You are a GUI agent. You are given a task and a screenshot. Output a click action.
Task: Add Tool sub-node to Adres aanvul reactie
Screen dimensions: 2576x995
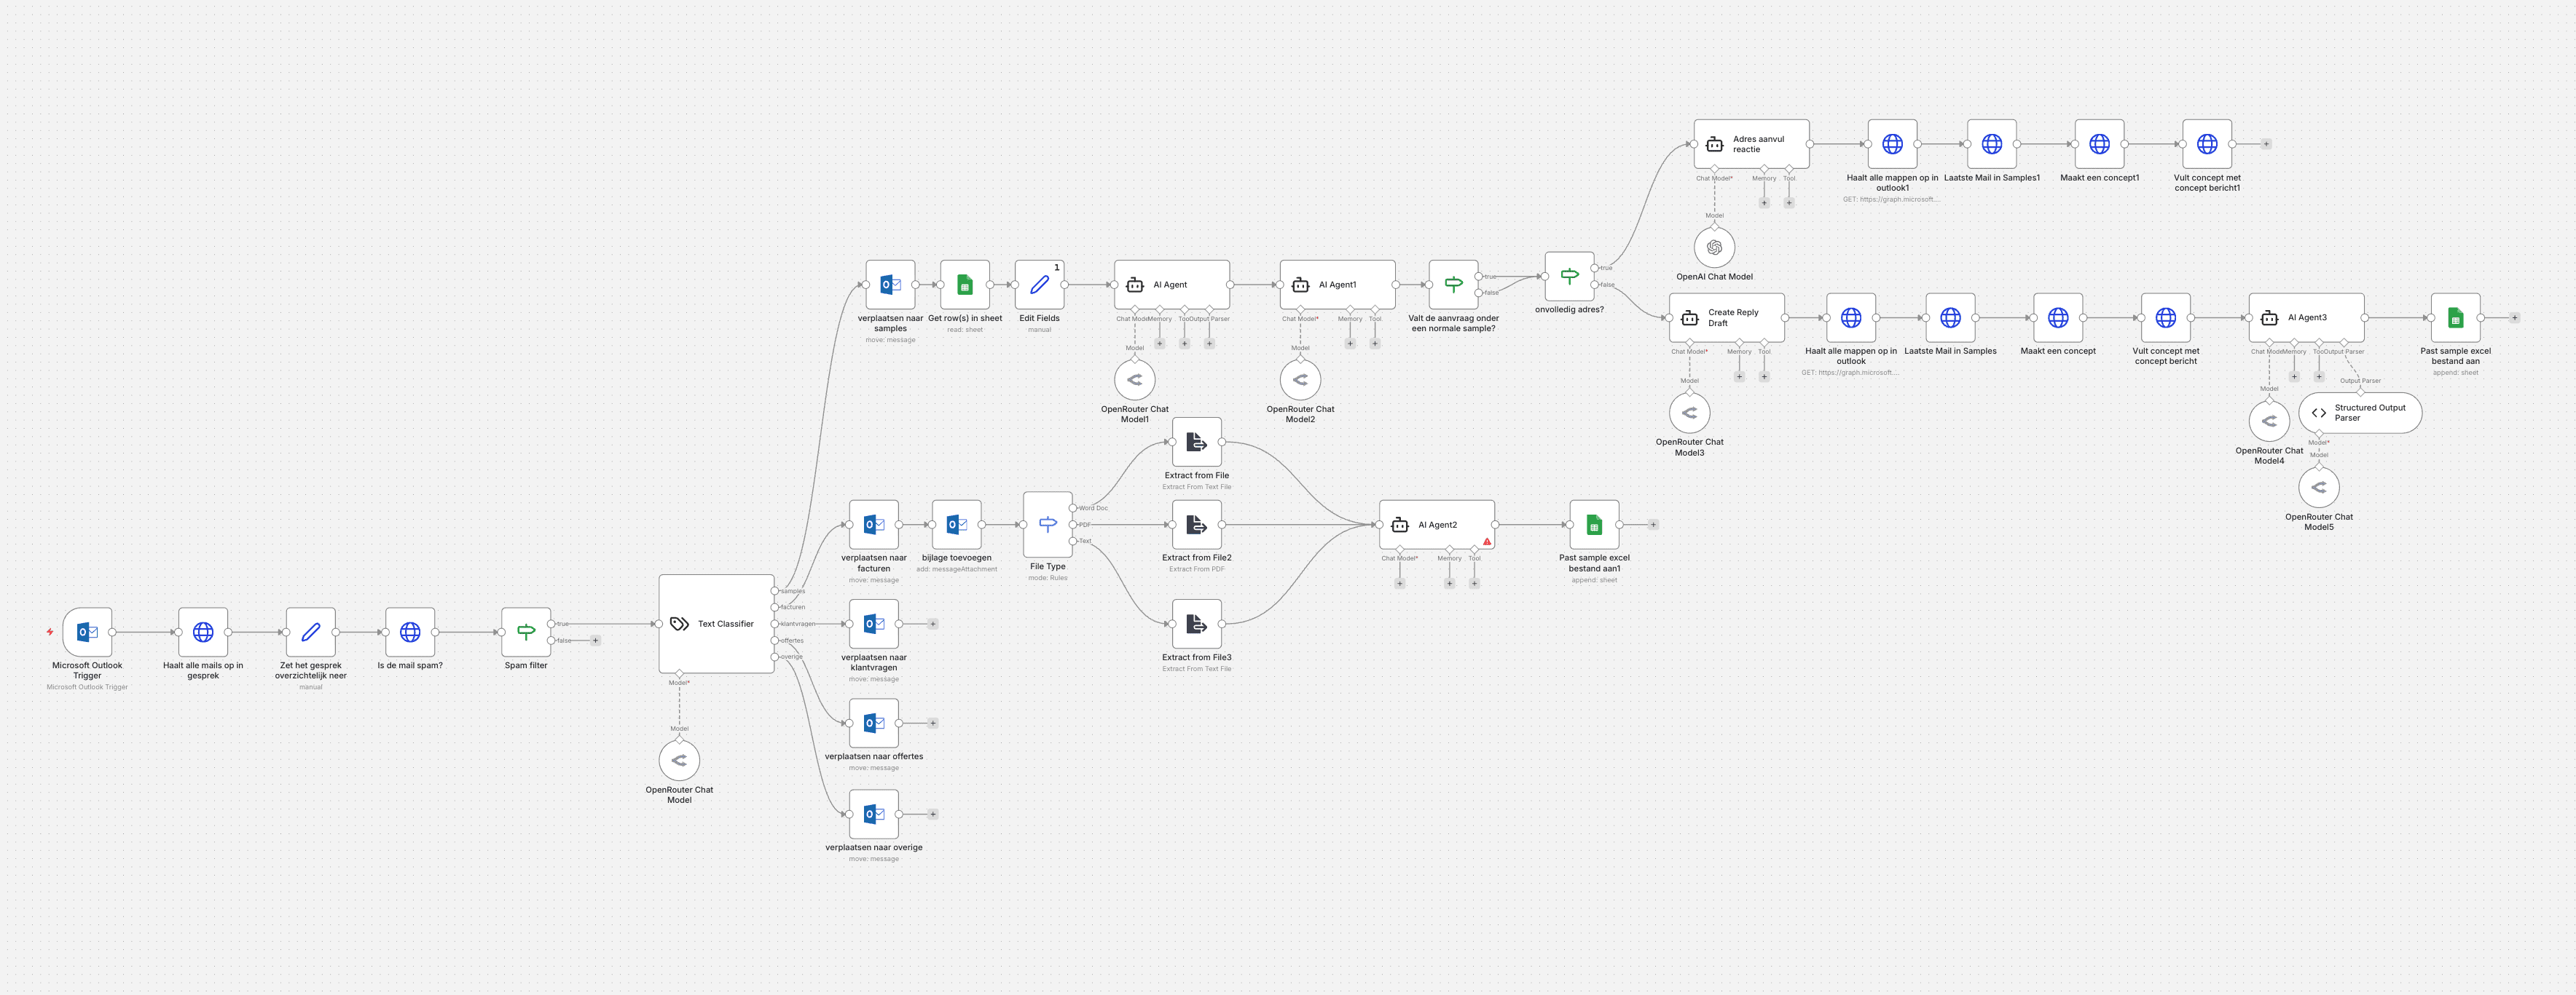point(1789,203)
